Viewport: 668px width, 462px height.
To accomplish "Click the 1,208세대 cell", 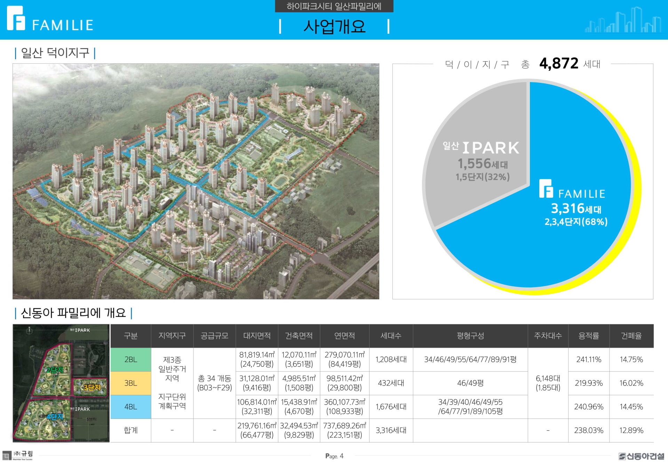I will click(x=391, y=359).
